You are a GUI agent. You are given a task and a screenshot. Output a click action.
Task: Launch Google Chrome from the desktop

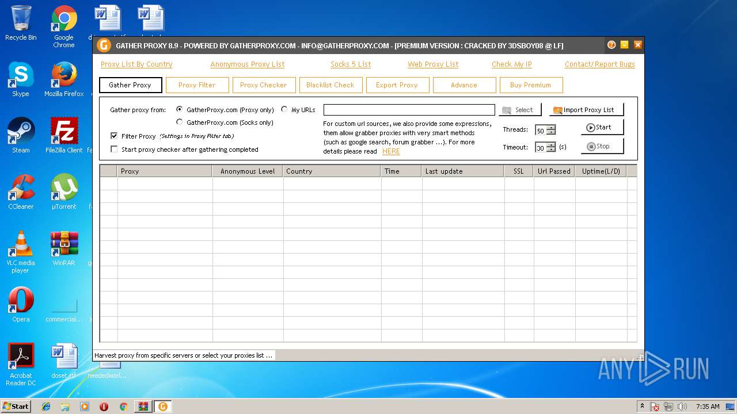(x=64, y=26)
